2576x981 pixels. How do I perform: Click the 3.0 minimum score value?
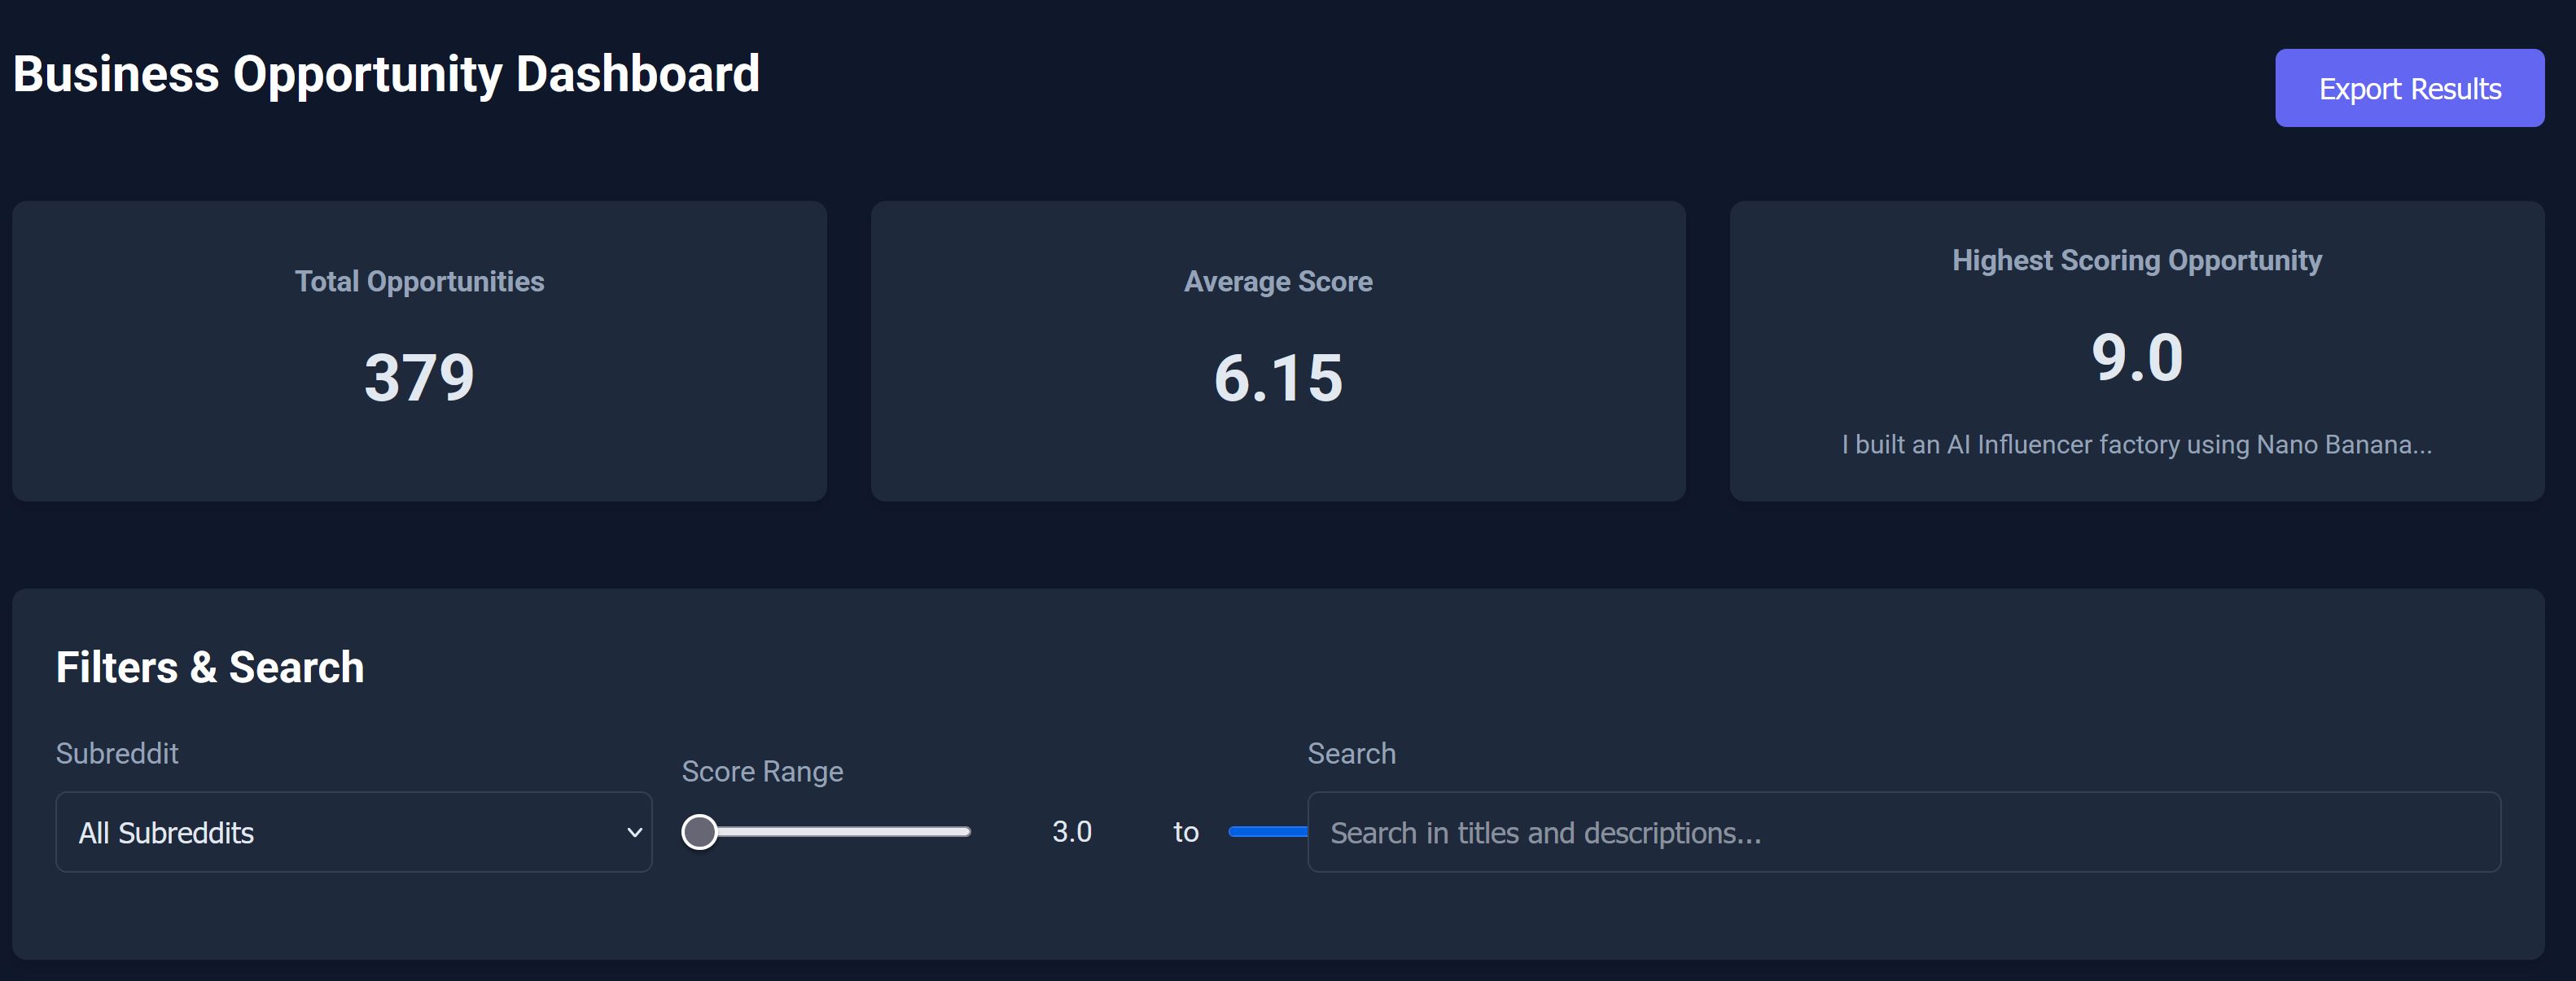tap(1071, 832)
